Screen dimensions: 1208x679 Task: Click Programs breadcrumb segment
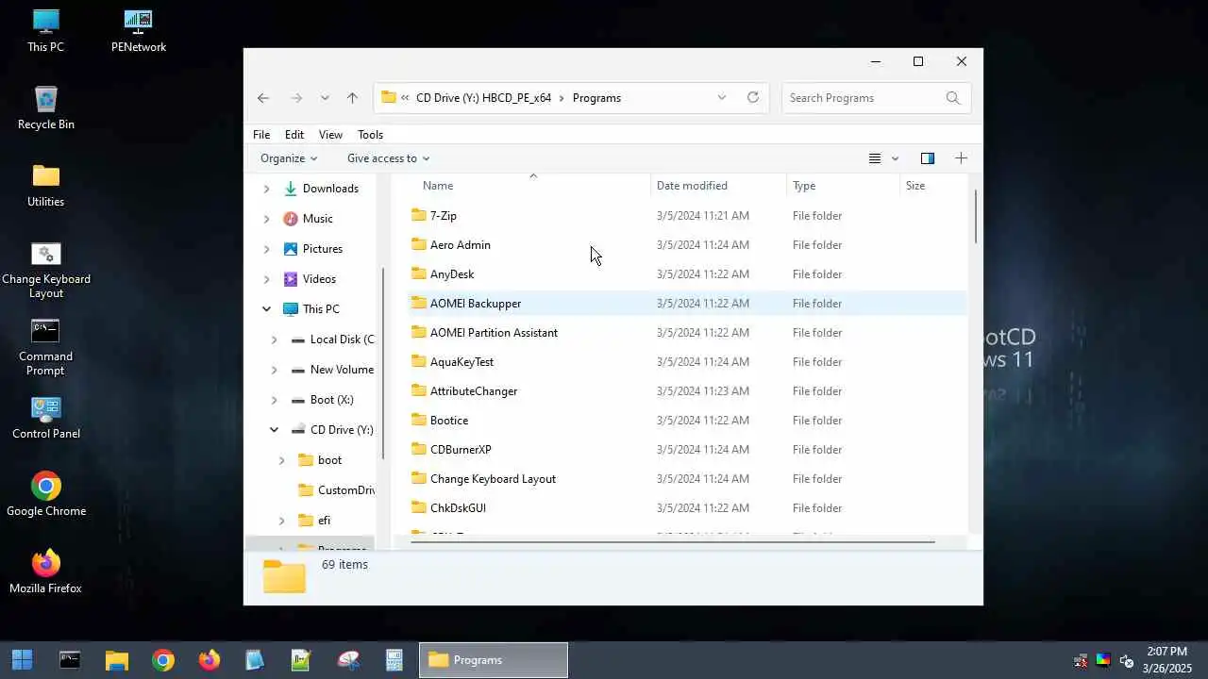point(596,98)
